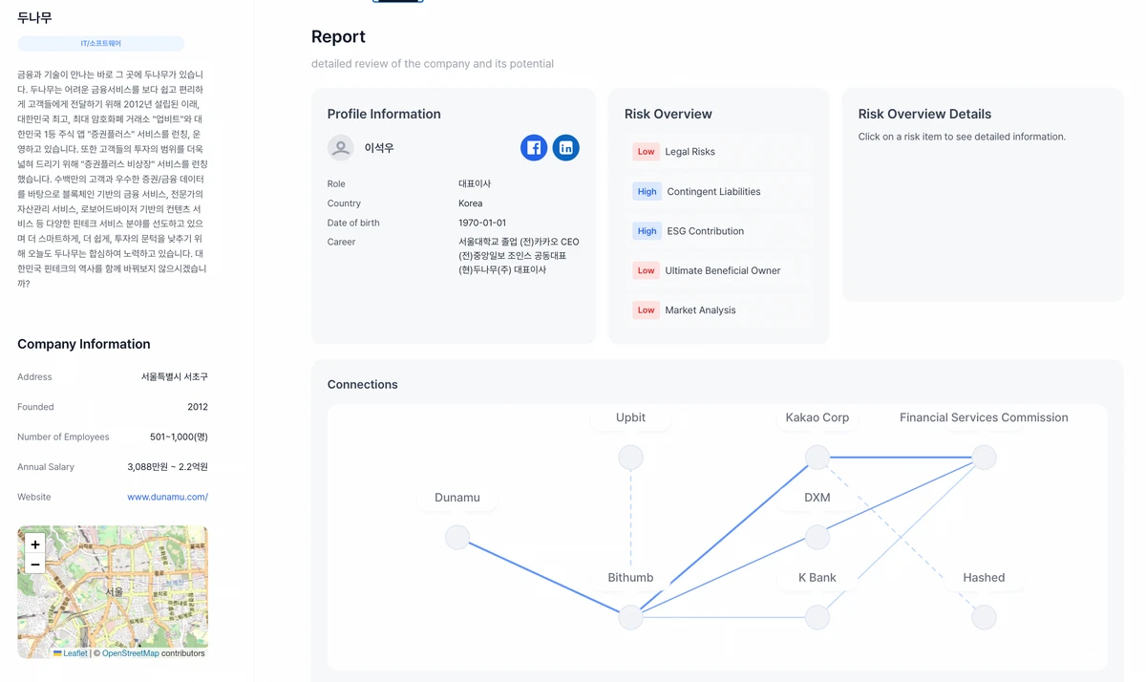
Task: Click the Kakao Corp node label
Action: (817, 417)
